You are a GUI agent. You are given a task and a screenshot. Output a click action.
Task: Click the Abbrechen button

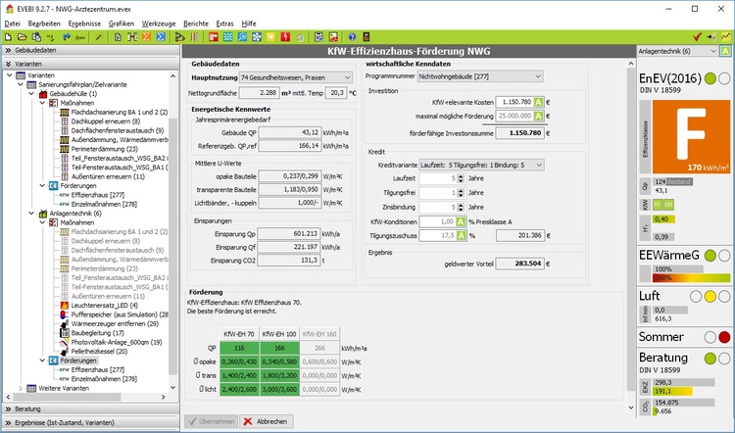point(265,421)
